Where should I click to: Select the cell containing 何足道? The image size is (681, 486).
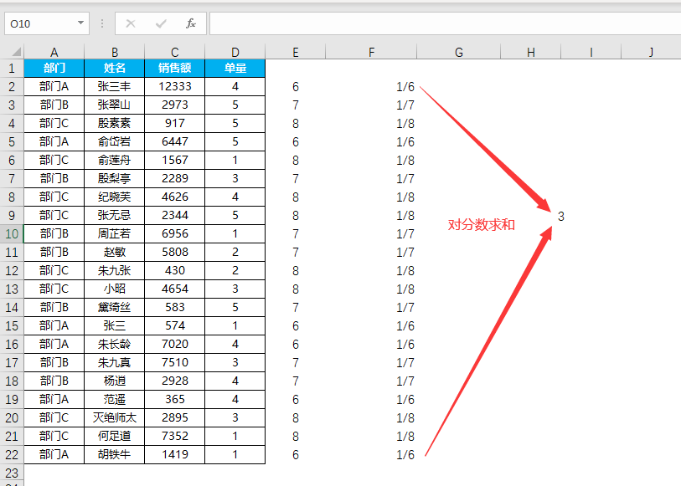[x=114, y=436]
